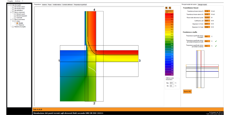
Task: Click the red 20.0 temperature legend swatch
Action: (x=169, y=14)
